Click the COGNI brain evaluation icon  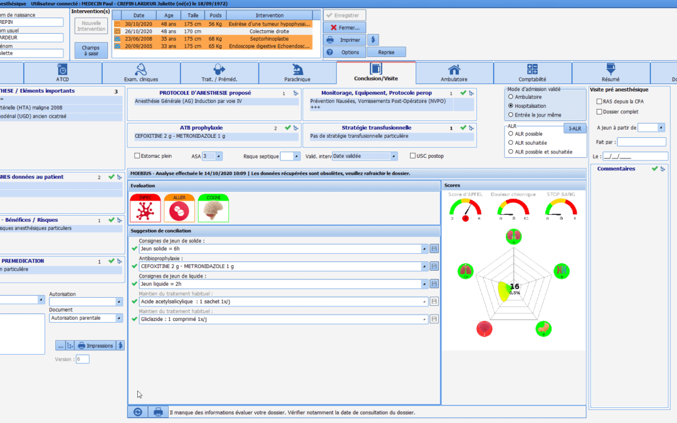coord(213,209)
